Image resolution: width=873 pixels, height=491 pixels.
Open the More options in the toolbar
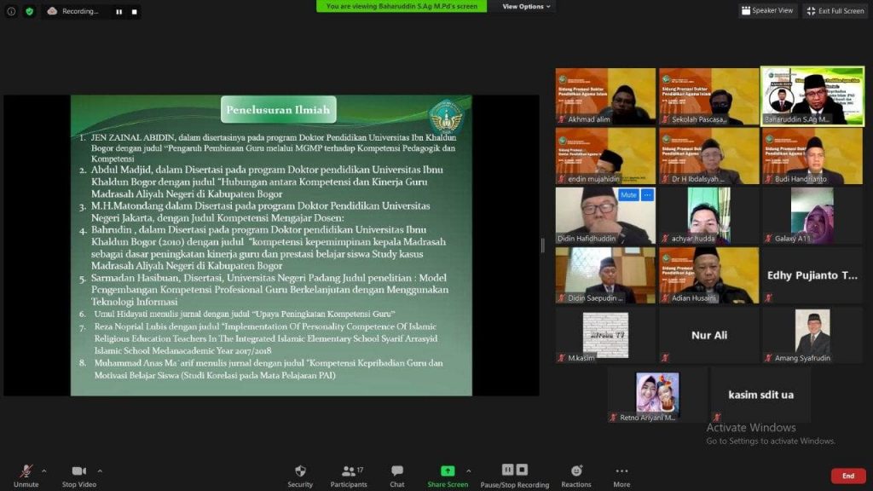point(622,475)
